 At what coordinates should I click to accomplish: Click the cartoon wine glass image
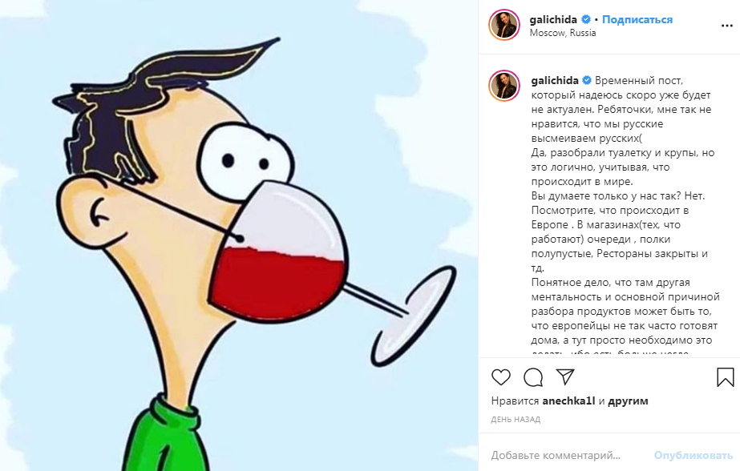tap(239, 235)
